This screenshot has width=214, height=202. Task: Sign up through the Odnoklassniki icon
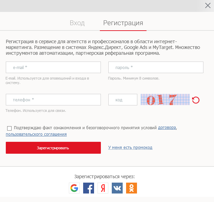point(132,188)
